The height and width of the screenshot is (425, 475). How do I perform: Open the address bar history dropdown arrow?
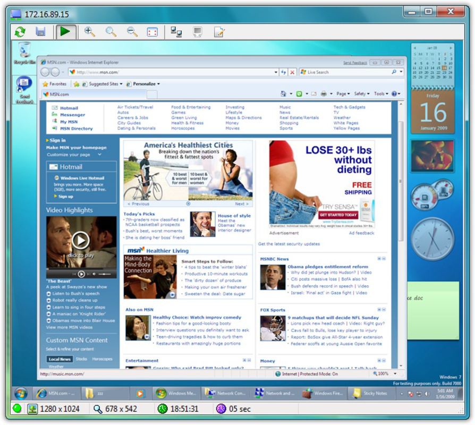pyautogui.click(x=276, y=72)
